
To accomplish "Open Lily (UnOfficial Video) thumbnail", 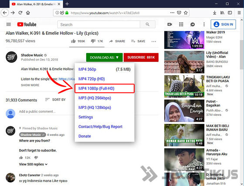I will pyautogui.click(x=184, y=62).
